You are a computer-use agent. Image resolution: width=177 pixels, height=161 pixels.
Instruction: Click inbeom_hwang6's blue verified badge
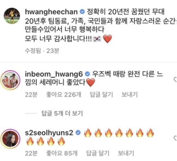pos(88,74)
